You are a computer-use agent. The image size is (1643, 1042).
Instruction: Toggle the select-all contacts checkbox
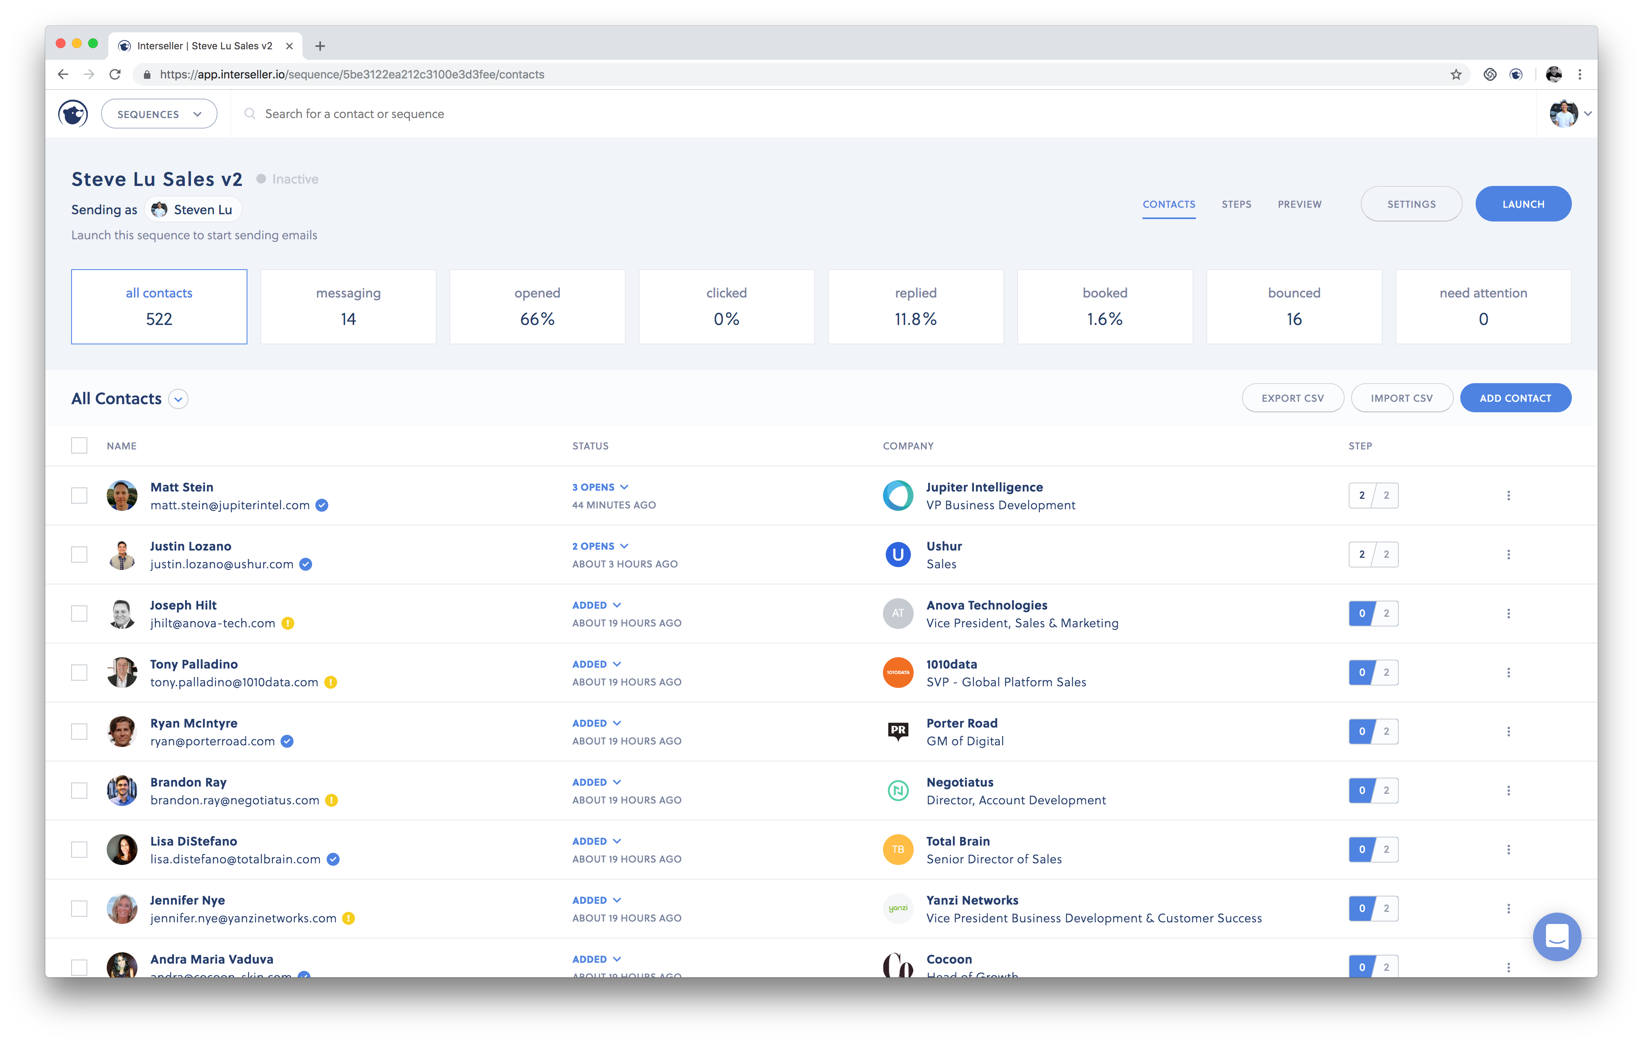coord(79,445)
